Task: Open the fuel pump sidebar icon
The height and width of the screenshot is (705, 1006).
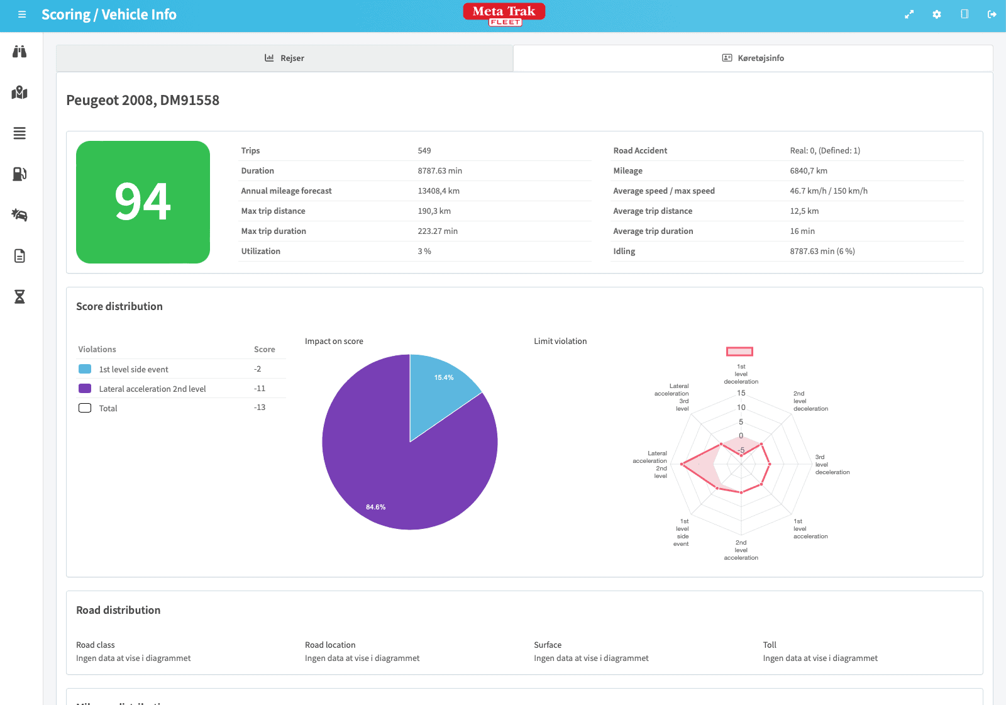Action: click(x=19, y=174)
